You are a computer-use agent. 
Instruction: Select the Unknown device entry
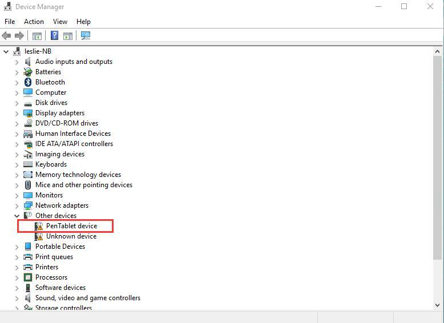pos(71,236)
